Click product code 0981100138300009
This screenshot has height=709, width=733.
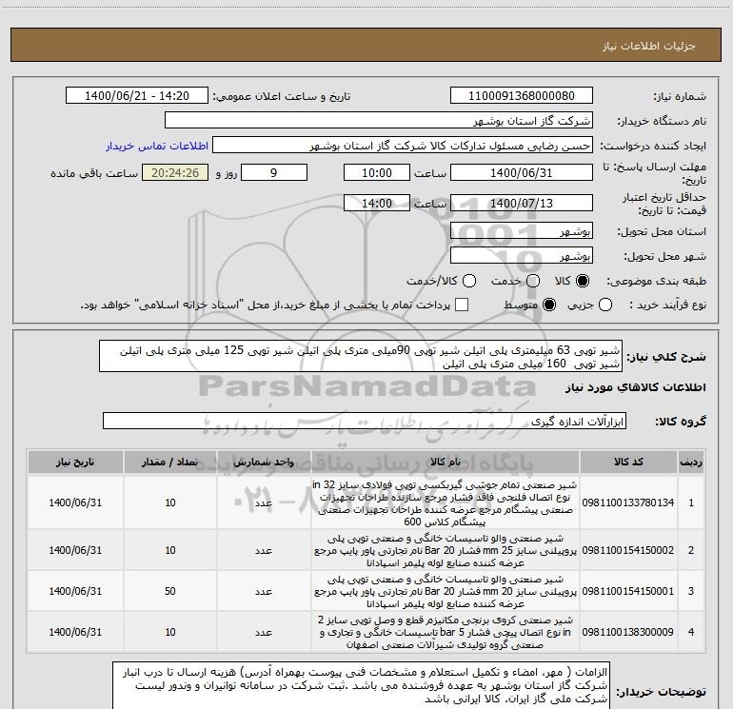pos(628,632)
